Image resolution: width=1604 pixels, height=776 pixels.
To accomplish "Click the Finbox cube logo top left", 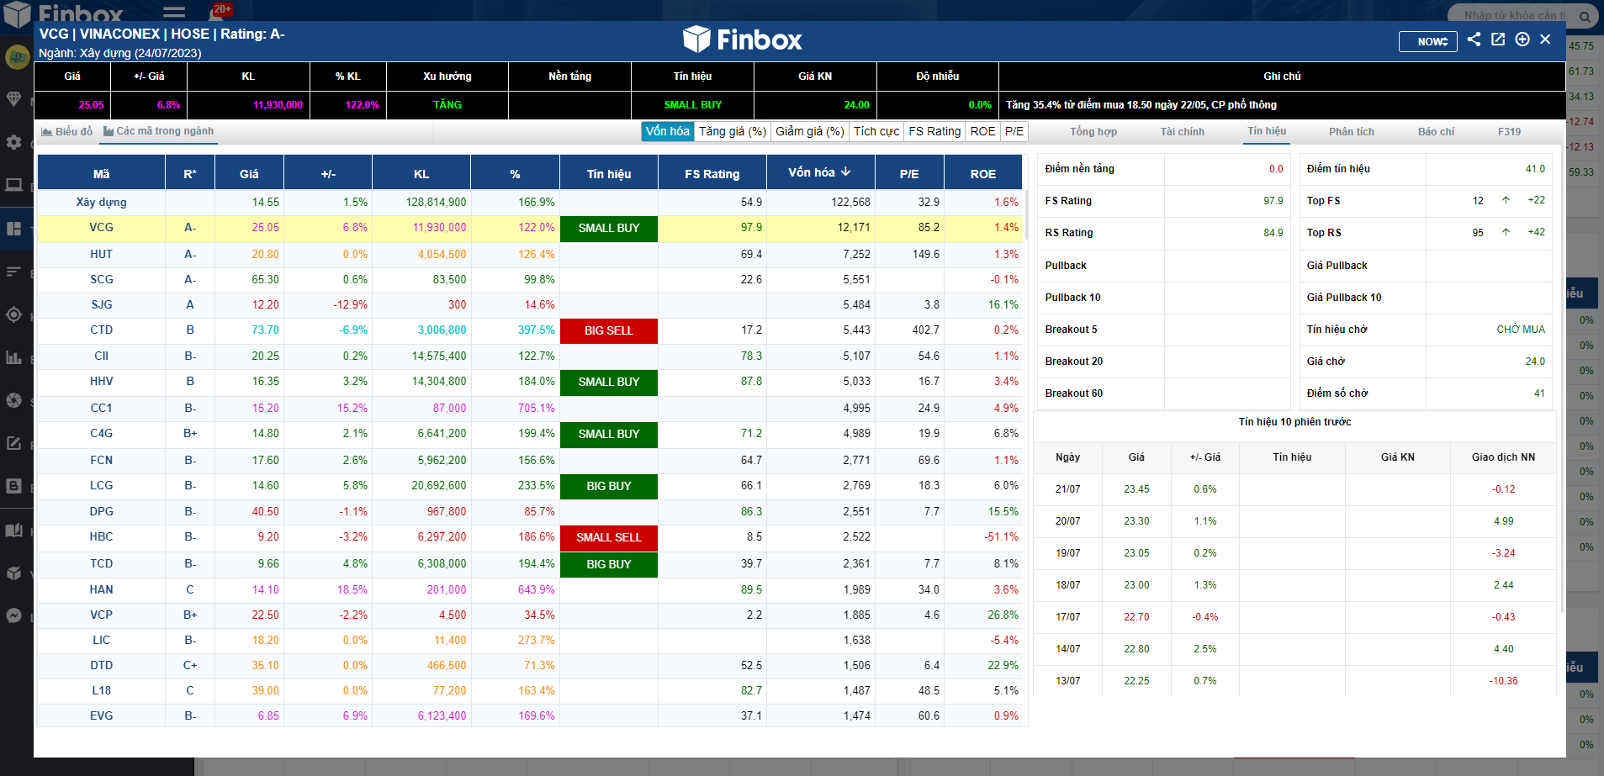I will (x=18, y=13).
